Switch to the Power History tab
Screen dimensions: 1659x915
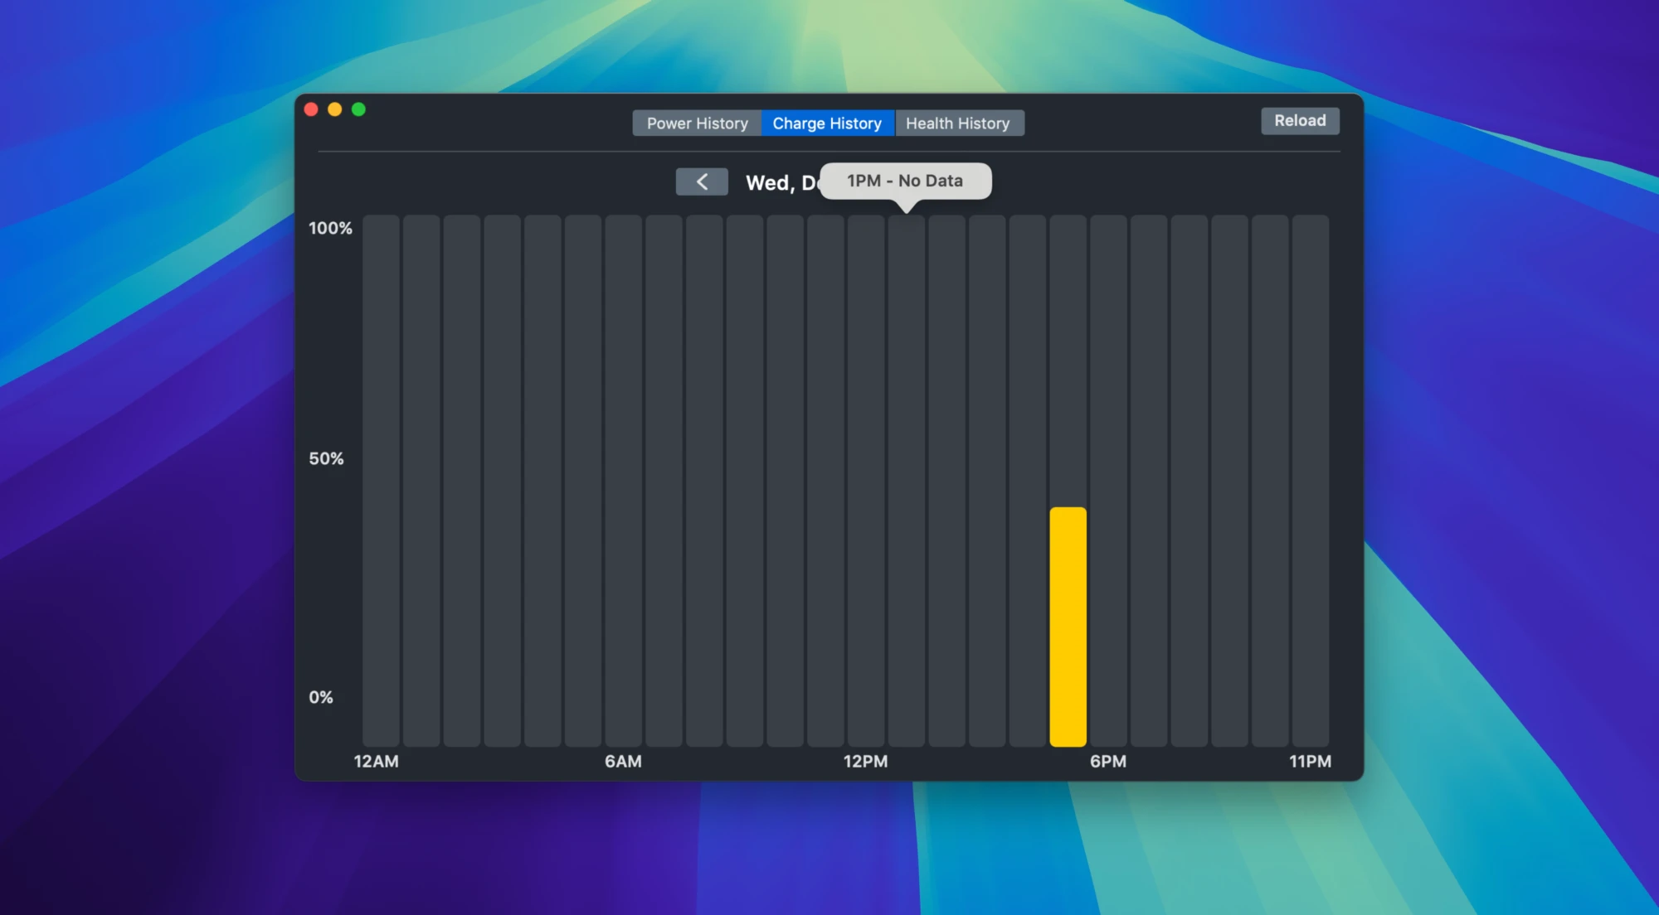point(697,123)
